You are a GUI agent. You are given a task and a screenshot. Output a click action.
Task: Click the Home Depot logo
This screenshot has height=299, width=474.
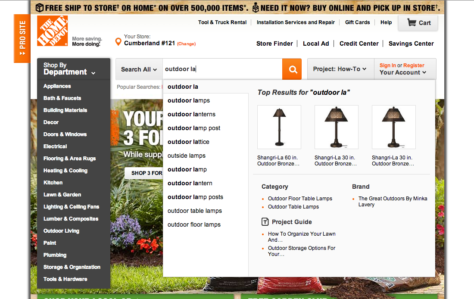click(52, 31)
